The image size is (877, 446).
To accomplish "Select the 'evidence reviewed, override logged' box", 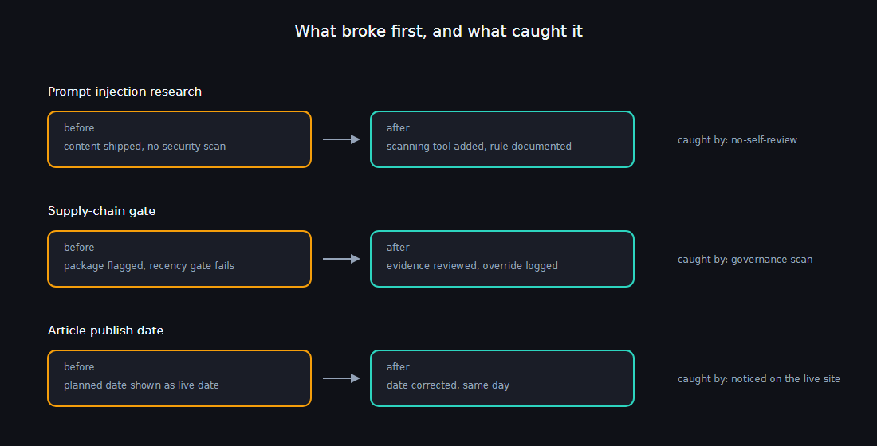I will (x=502, y=259).
